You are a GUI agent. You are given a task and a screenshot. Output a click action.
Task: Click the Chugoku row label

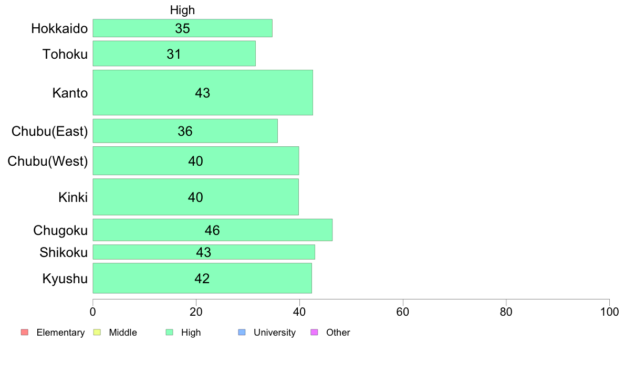[x=60, y=231]
